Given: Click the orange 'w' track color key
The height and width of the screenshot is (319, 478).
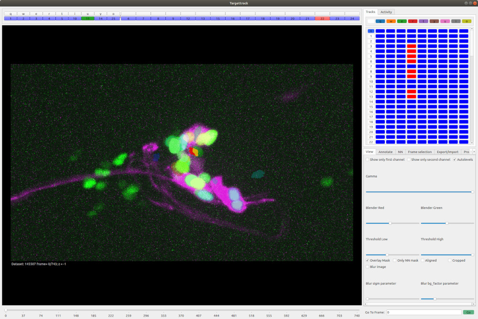Looking at the screenshot, I should coord(391,21).
